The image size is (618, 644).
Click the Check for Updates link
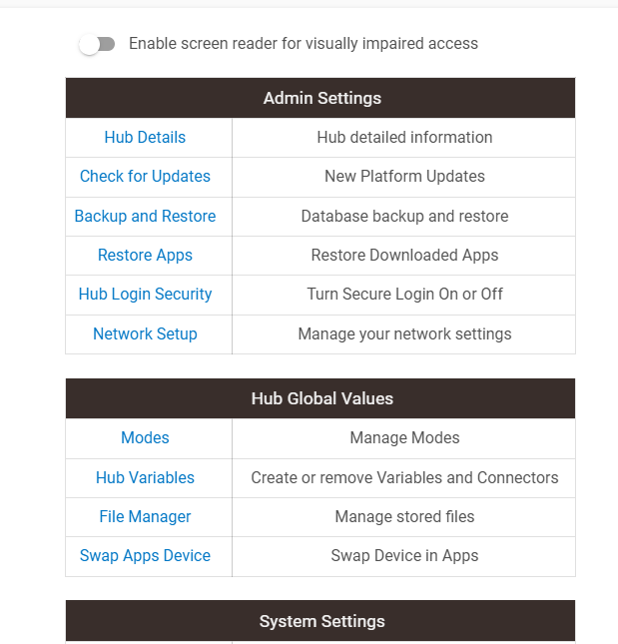(x=145, y=176)
